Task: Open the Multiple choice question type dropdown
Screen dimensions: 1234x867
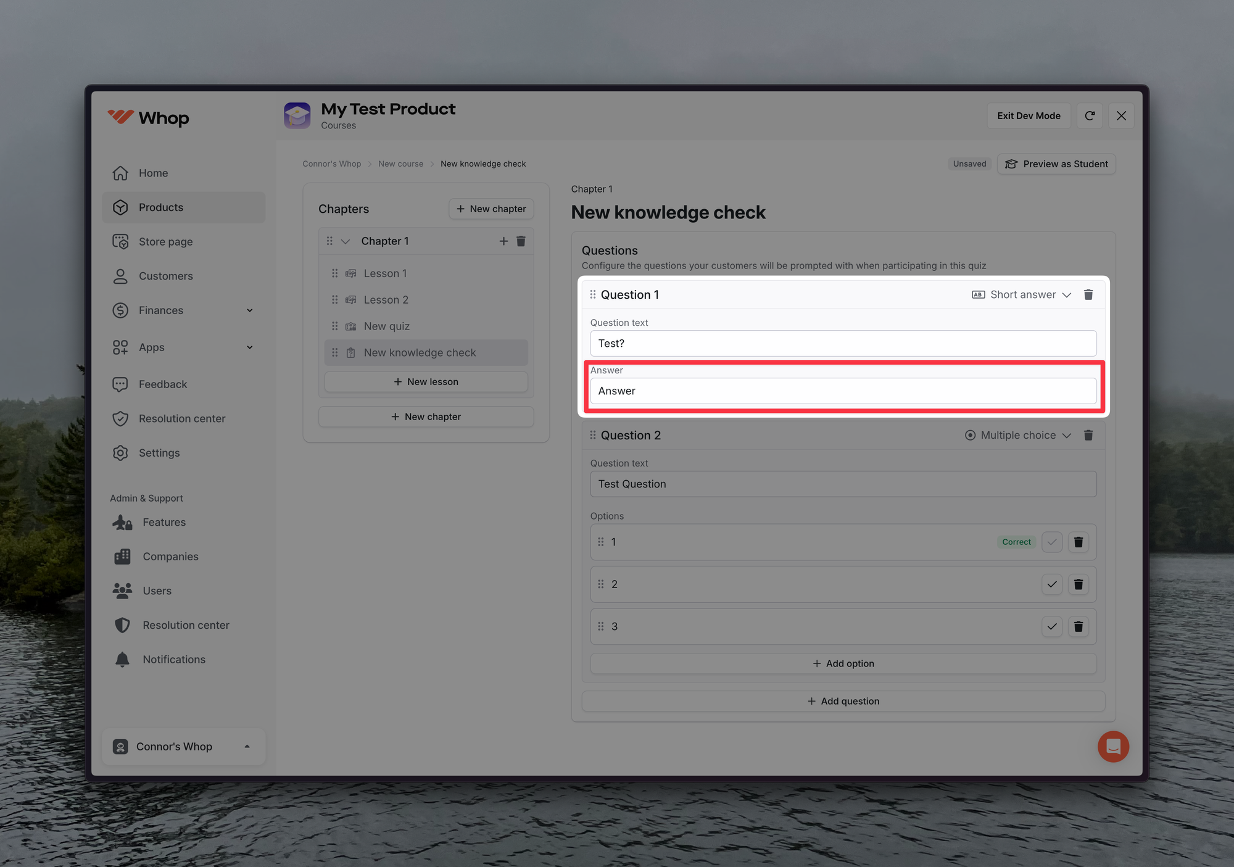Action: 1018,436
